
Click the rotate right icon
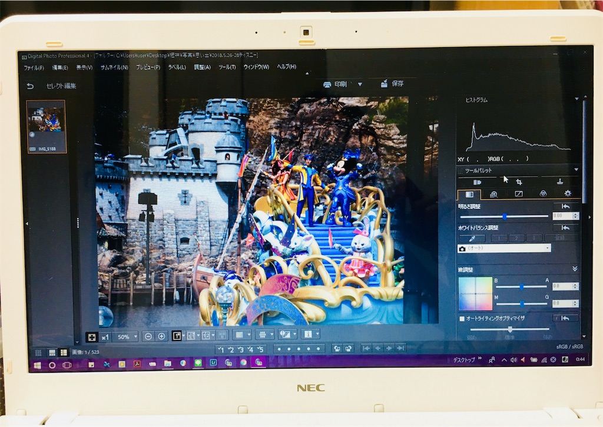(349, 349)
